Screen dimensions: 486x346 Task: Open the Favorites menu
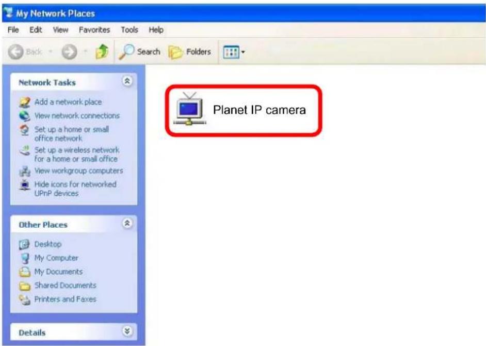point(94,30)
